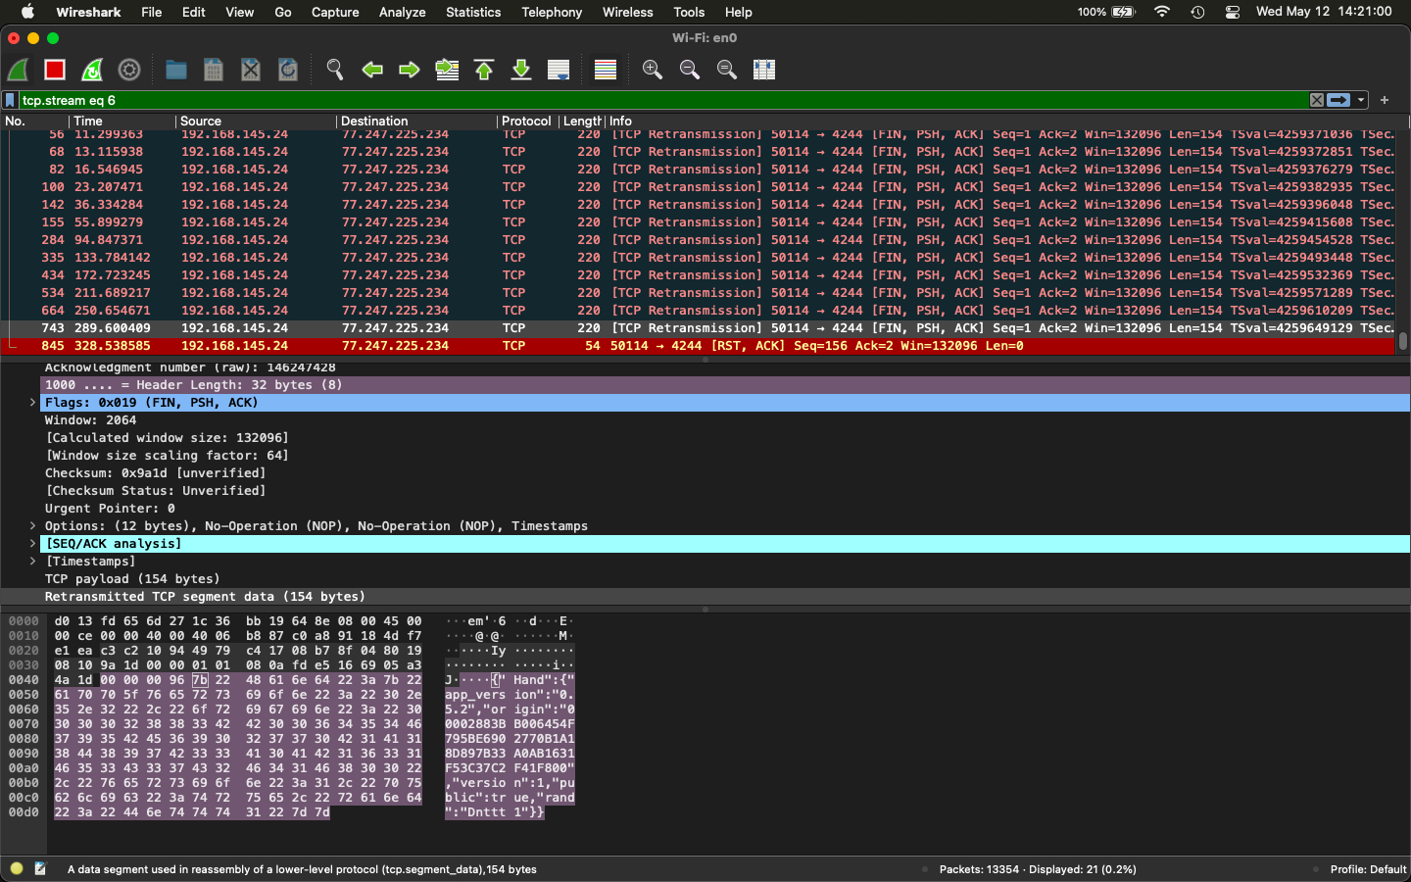Open the filter history dropdown arrow
Image resolution: width=1411 pixels, height=882 pixels.
click(x=1360, y=99)
